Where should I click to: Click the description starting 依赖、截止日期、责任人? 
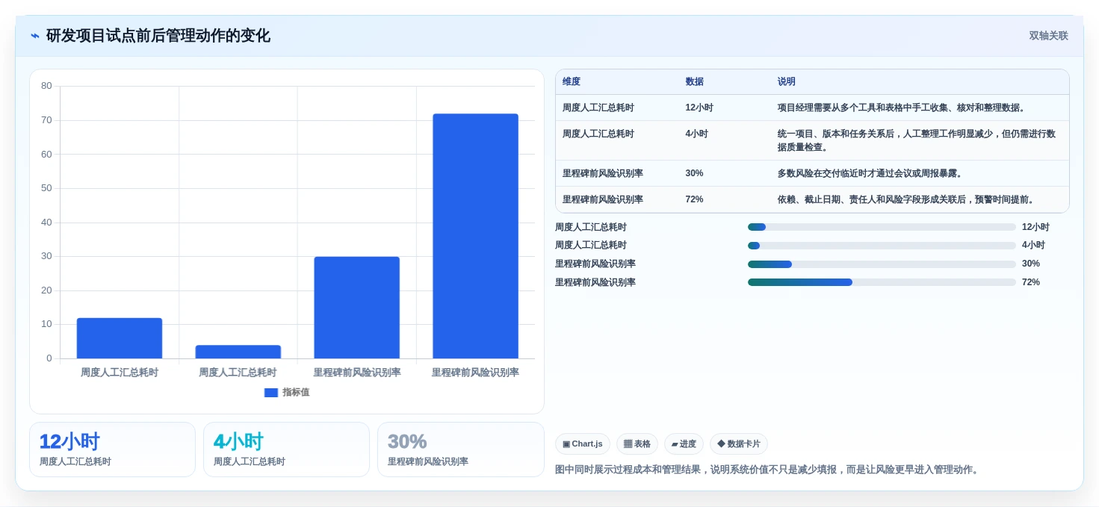click(x=907, y=199)
